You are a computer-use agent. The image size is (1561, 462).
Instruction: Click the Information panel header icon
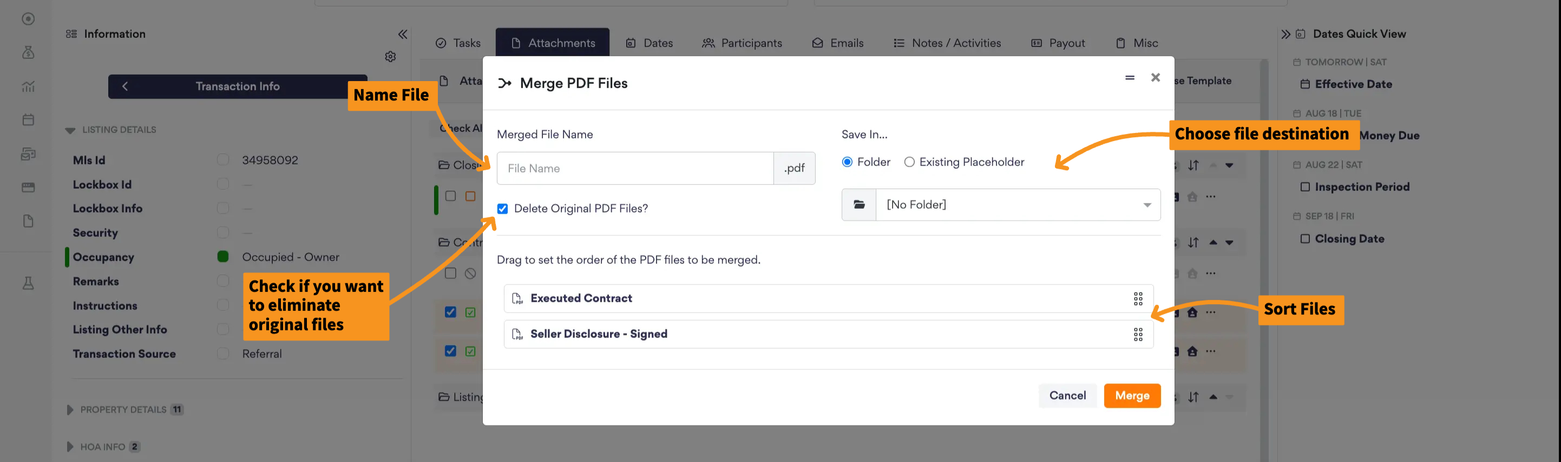71,35
